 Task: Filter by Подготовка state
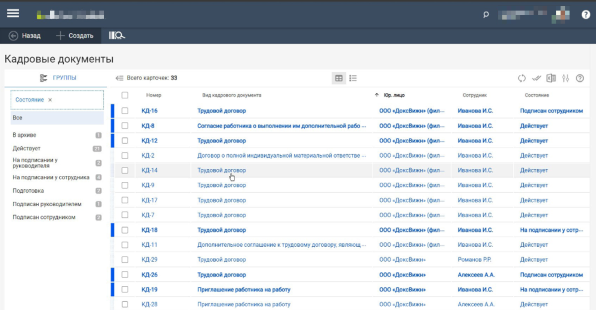click(57, 191)
